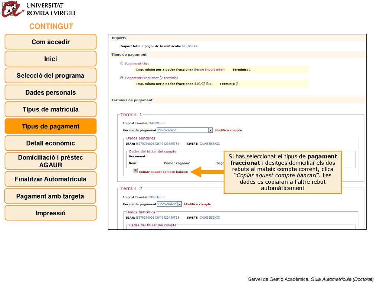
Task: Click Modifica compte link in Termini 1
Action: (228, 130)
